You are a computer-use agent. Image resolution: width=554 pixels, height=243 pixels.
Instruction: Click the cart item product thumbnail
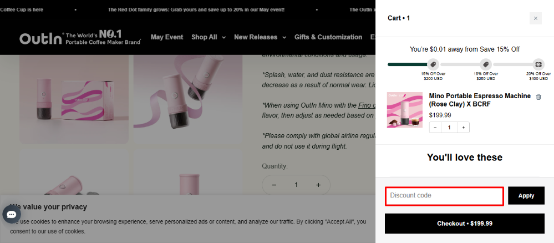tap(404, 110)
